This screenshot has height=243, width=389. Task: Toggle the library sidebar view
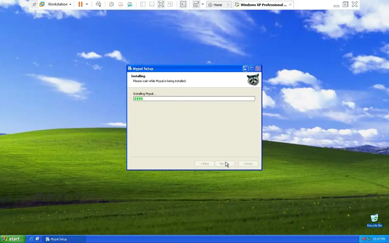(x=143, y=5)
